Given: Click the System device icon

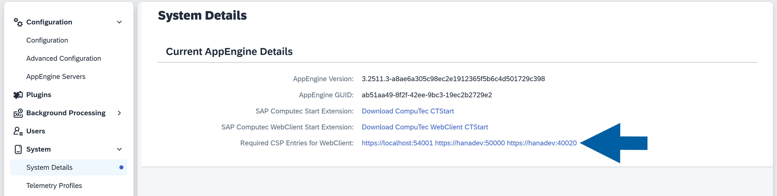Looking at the screenshot, I should tap(18, 149).
